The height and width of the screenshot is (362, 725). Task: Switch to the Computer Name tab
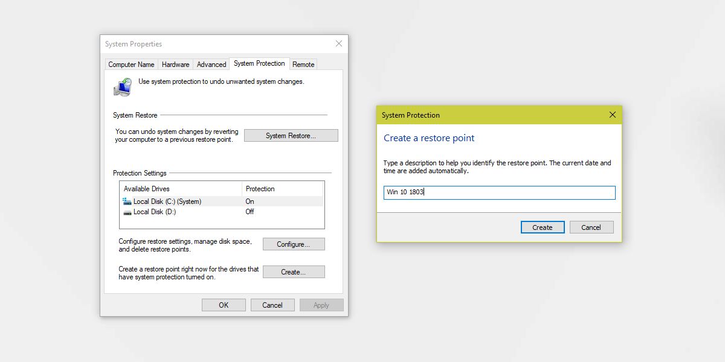point(131,64)
